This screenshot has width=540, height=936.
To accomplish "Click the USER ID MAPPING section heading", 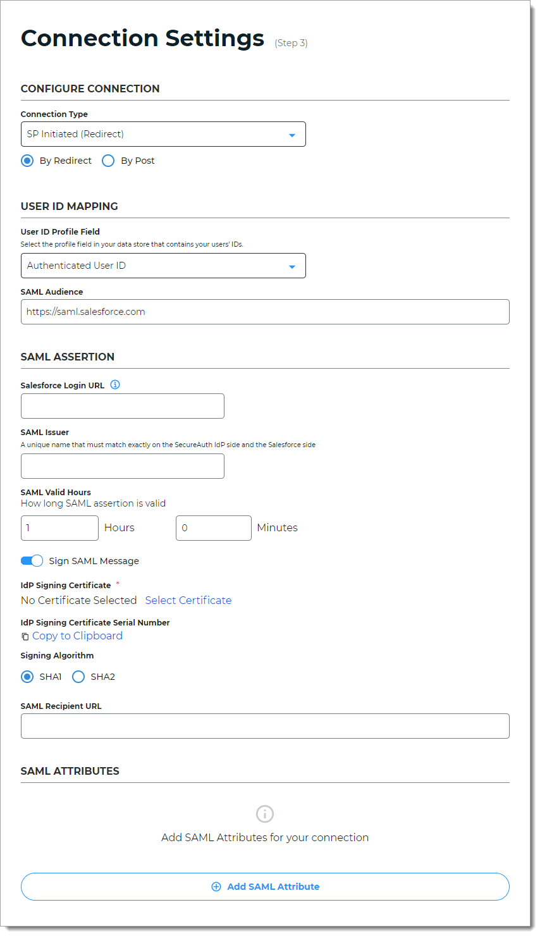I will [x=70, y=206].
